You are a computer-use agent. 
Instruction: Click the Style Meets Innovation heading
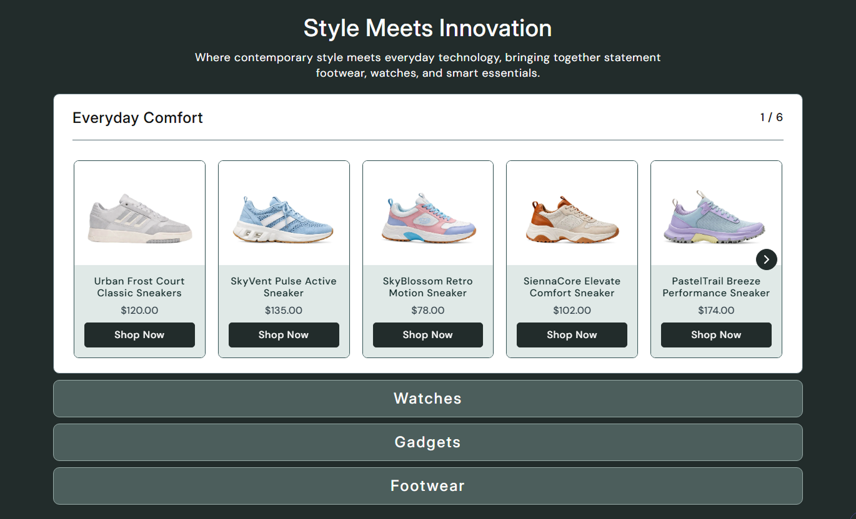[428, 28]
